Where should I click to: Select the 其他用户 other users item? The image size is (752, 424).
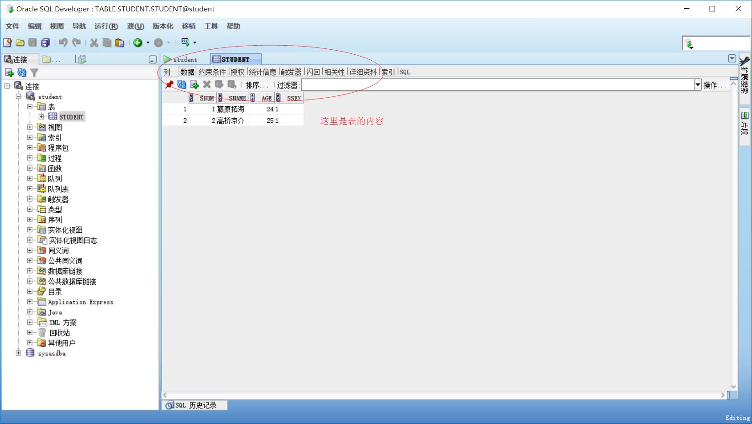[62, 343]
